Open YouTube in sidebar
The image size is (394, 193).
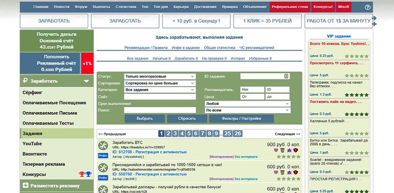[32, 144]
